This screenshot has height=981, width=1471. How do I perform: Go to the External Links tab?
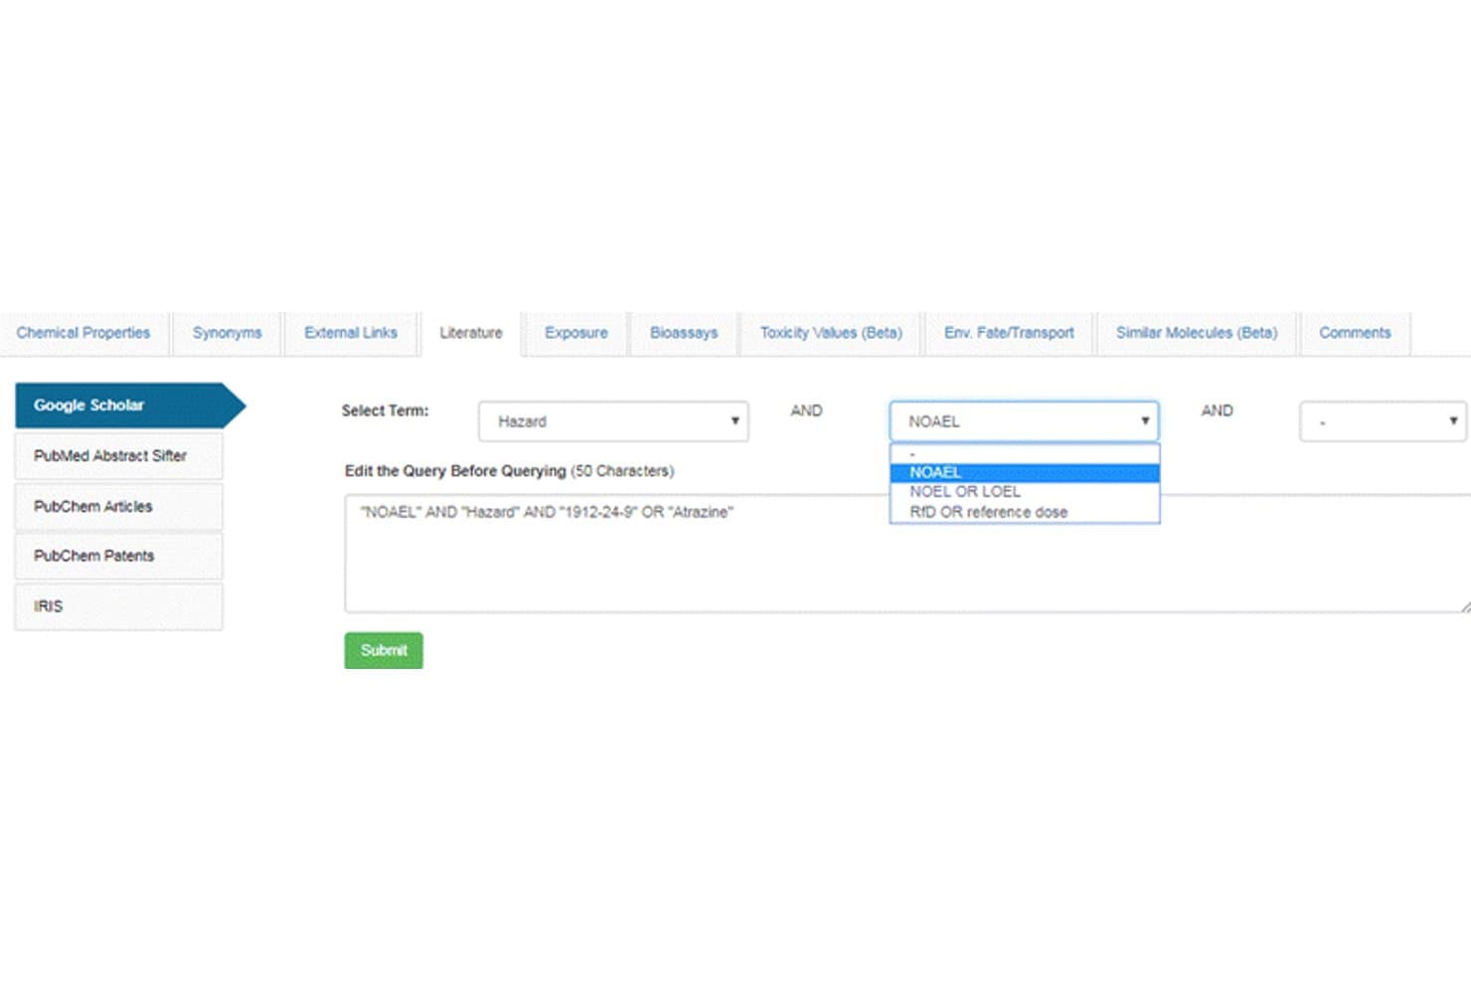[351, 333]
